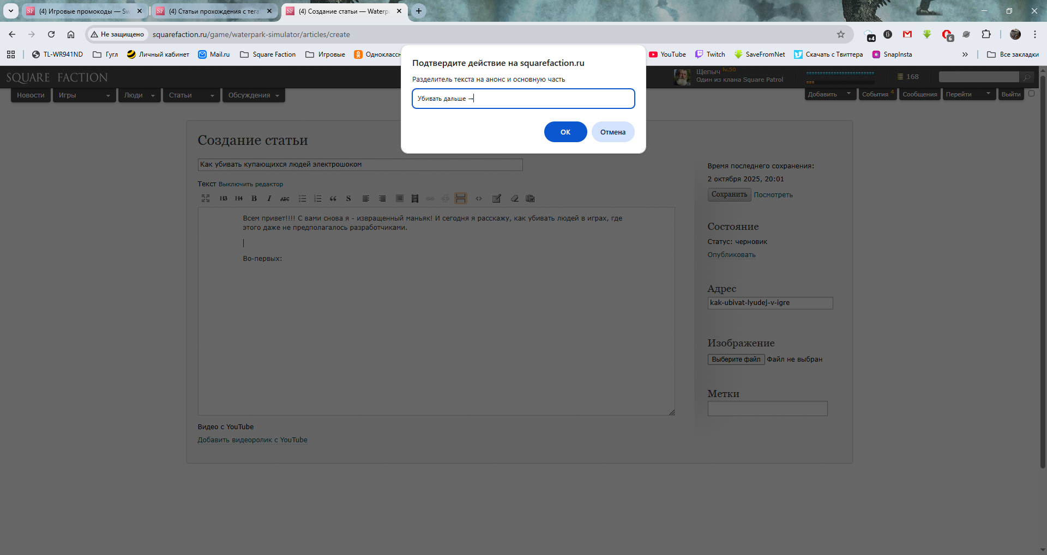Bookmark this page with the star icon
This screenshot has width=1047, height=555.
click(840, 34)
